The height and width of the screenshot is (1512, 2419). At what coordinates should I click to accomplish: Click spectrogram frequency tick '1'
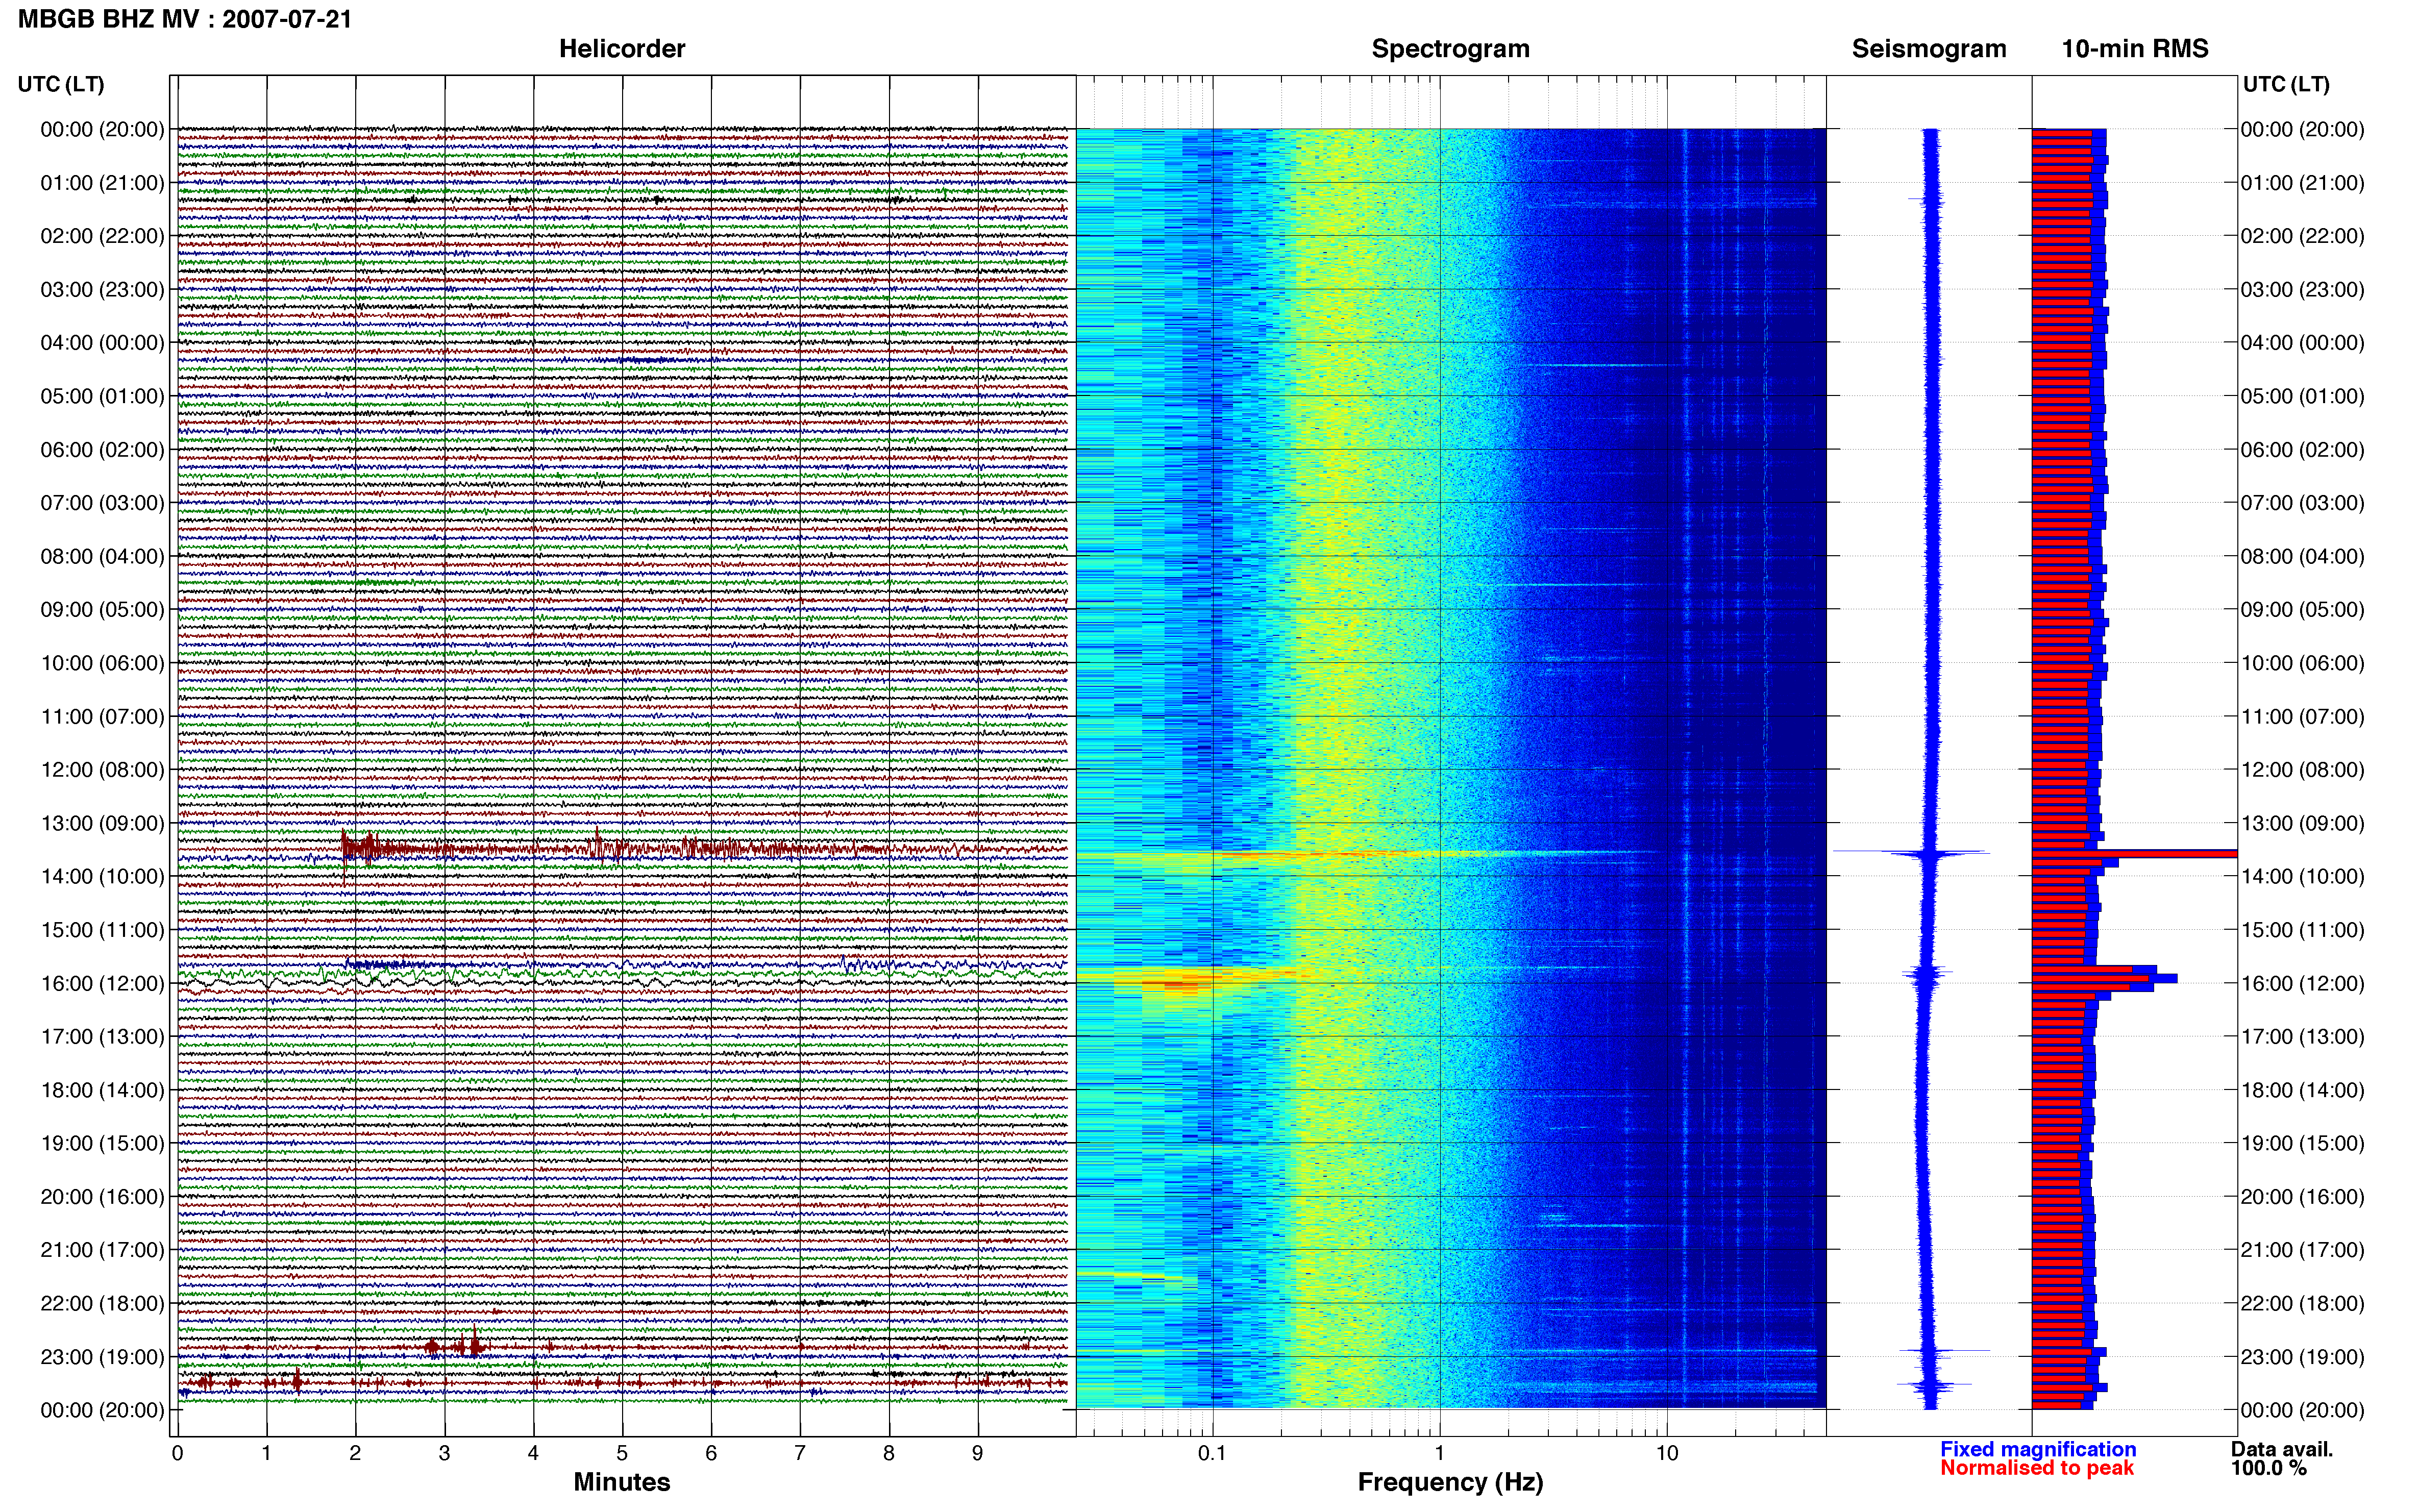[1440, 1453]
